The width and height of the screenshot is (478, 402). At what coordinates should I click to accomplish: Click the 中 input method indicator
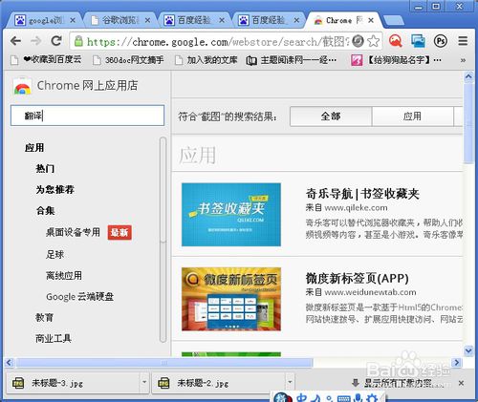pyautogui.click(x=301, y=398)
